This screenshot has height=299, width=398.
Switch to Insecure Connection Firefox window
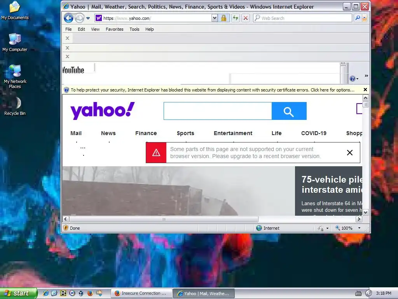141,294
